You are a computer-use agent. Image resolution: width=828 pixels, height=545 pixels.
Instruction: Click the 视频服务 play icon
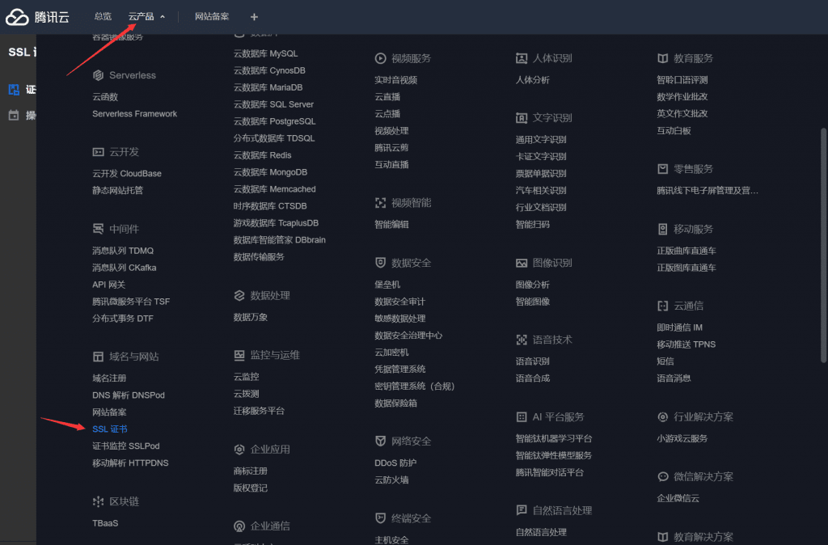[x=380, y=58]
